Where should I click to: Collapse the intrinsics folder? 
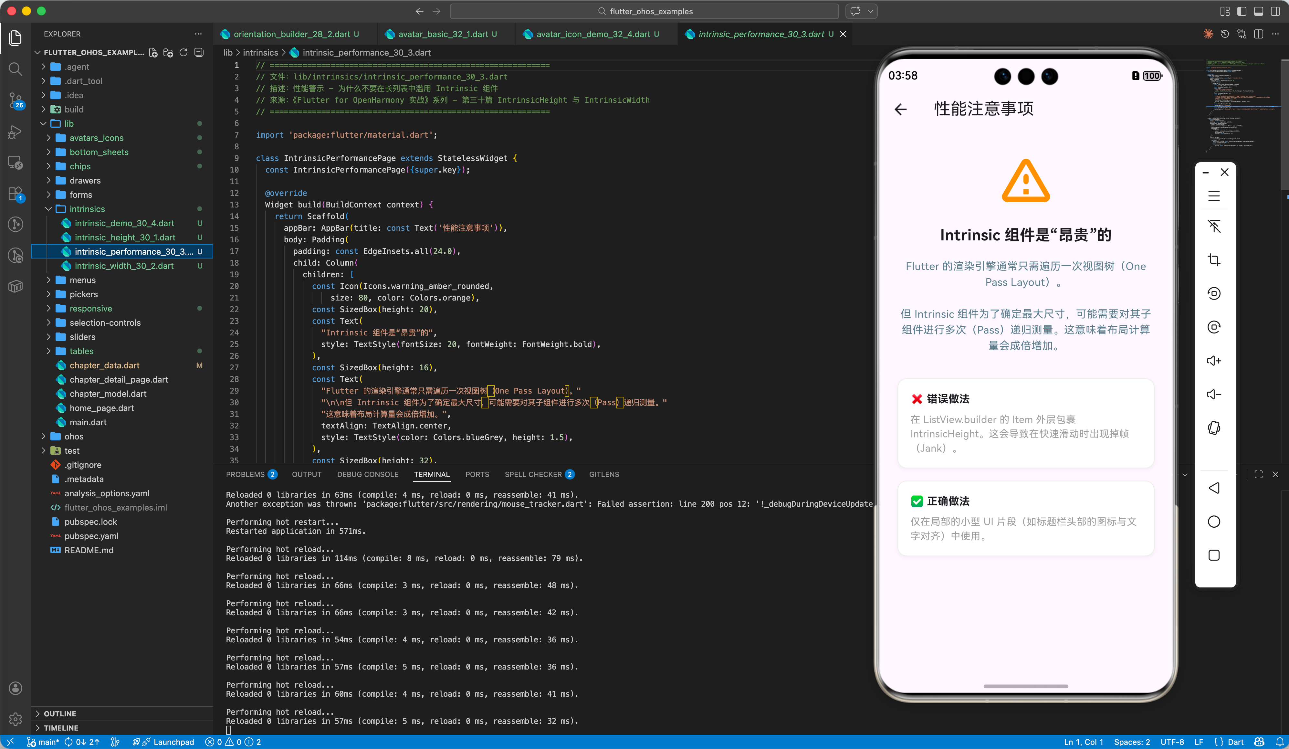coord(87,209)
